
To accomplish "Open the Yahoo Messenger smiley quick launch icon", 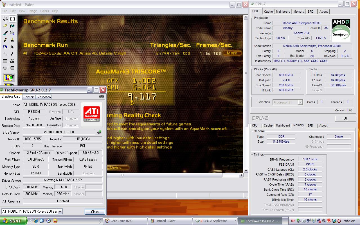I will click(55, 221).
